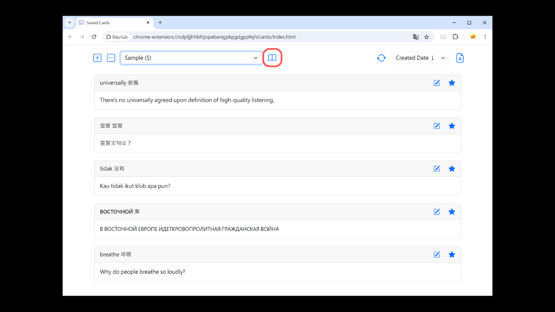Edit the 'universally' card

pos(437,83)
